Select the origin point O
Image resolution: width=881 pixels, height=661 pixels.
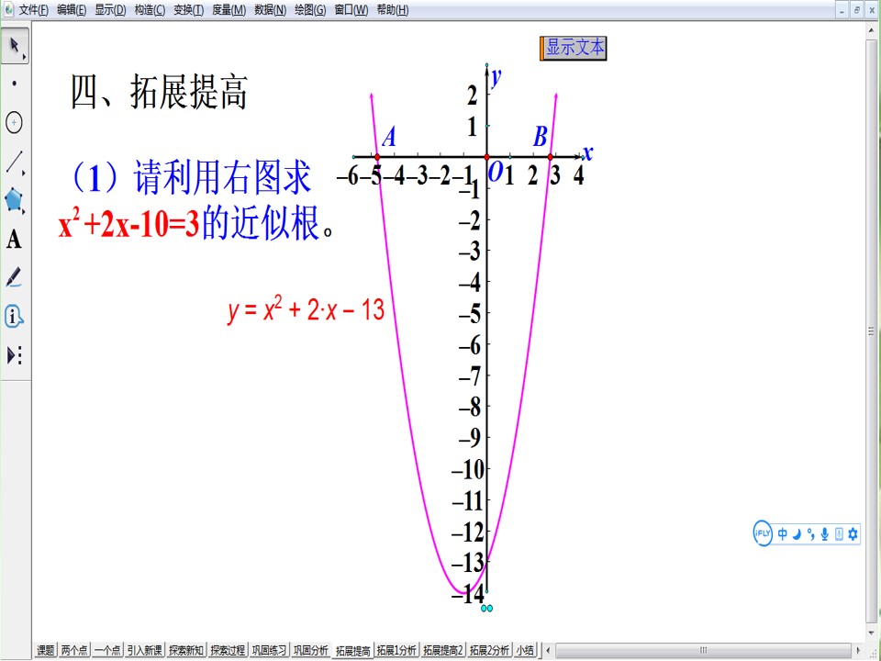(487, 157)
